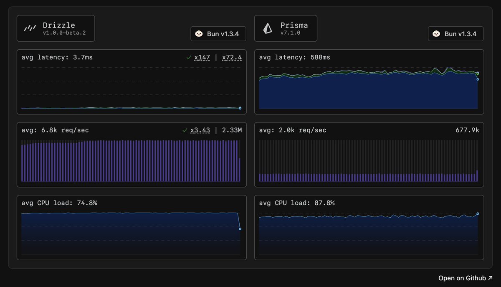Open Drizzle Bun v1.3.4 runtime selector
The image size is (501, 287).
[218, 34]
